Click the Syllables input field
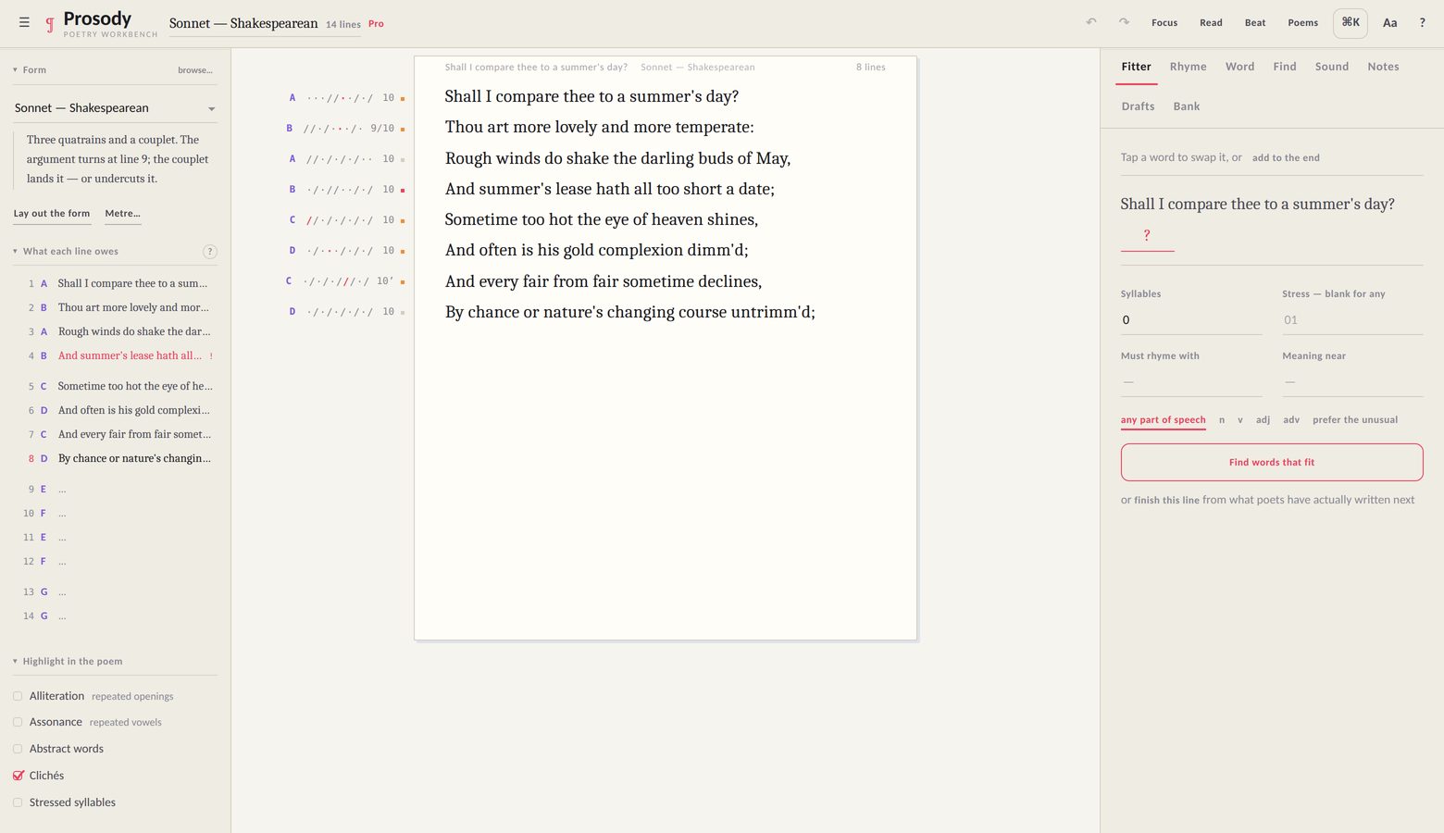 point(1191,320)
